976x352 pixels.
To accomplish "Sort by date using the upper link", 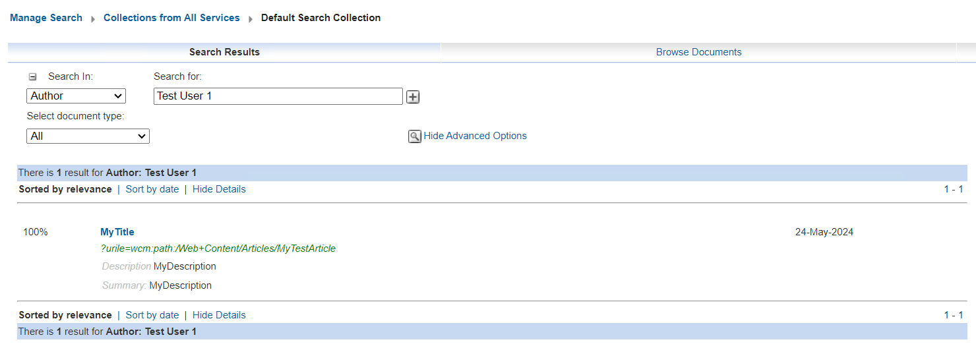I will (152, 189).
